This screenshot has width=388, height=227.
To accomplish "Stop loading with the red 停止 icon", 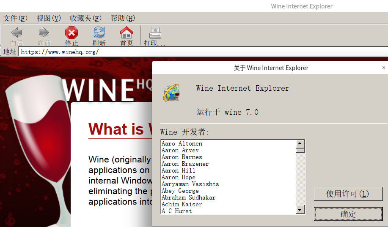I will pyautogui.click(x=72, y=32).
